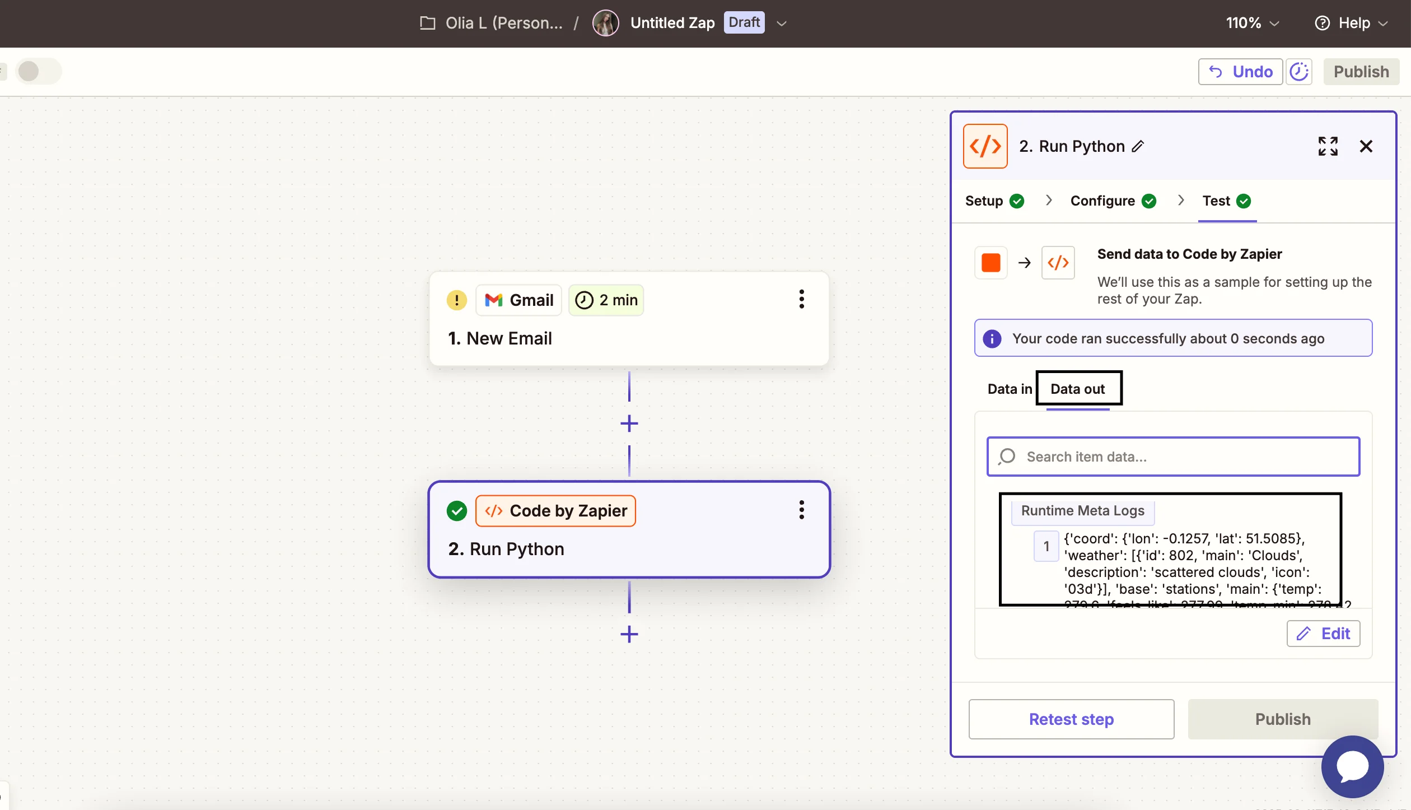Click the panel Publish button

click(x=1283, y=719)
